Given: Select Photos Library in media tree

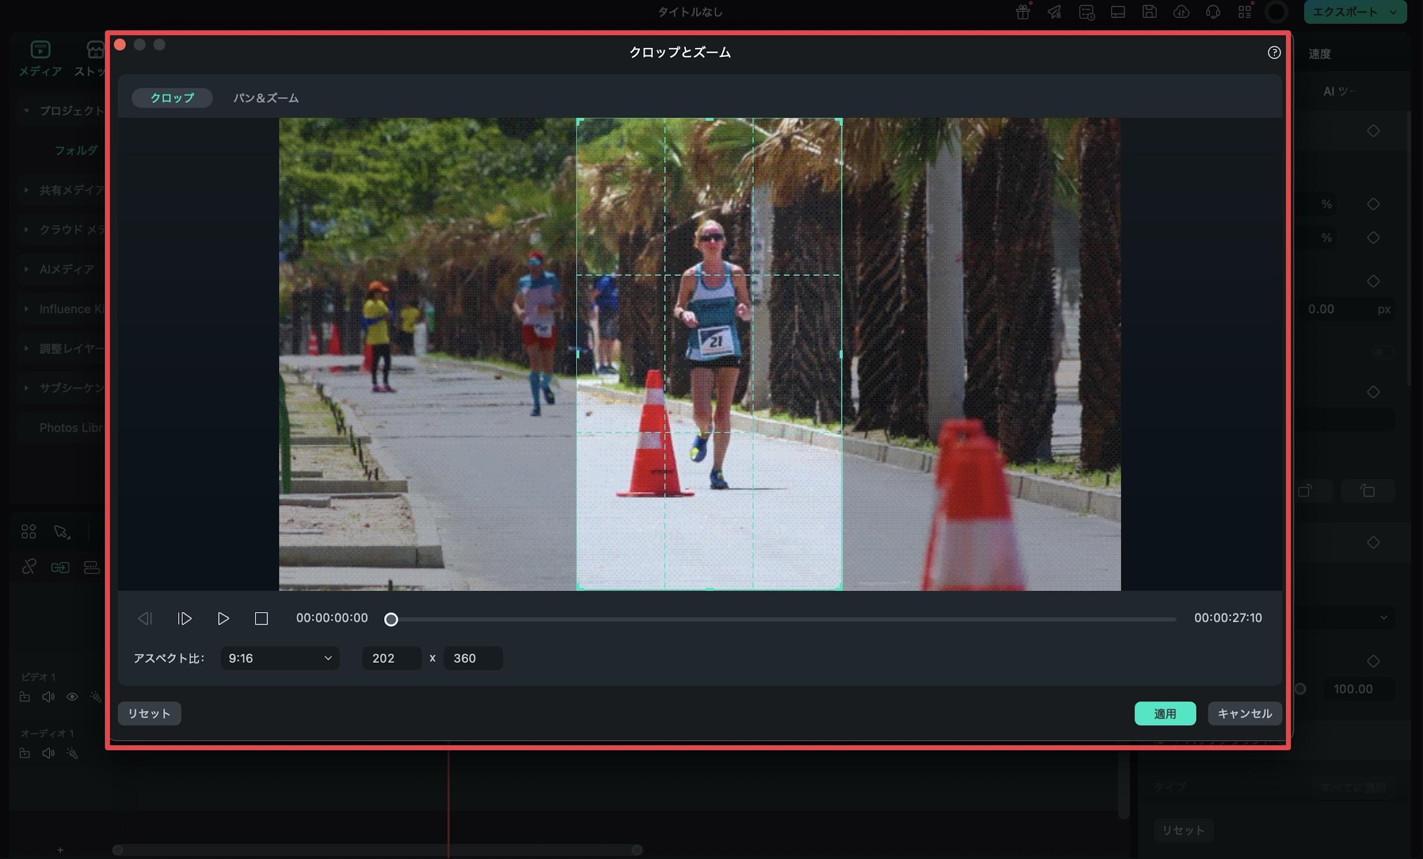Looking at the screenshot, I should coord(71,428).
